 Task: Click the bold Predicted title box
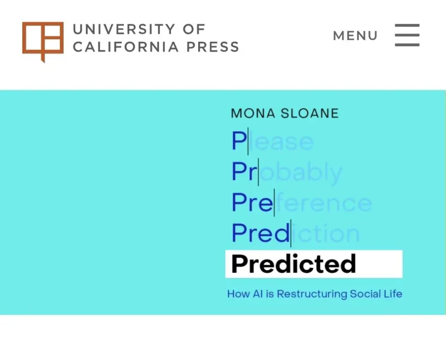point(314,264)
